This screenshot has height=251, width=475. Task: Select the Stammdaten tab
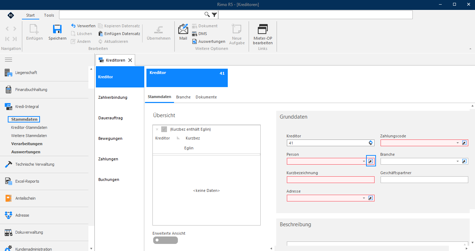click(x=160, y=97)
